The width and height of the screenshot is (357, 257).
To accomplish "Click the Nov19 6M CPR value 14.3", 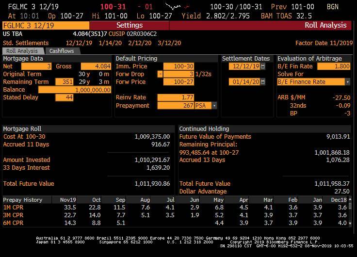I will [70, 223].
